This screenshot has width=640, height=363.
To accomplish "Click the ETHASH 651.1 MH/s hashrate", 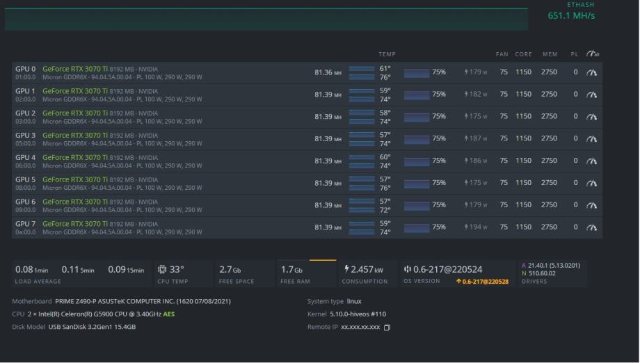I will (571, 15).
